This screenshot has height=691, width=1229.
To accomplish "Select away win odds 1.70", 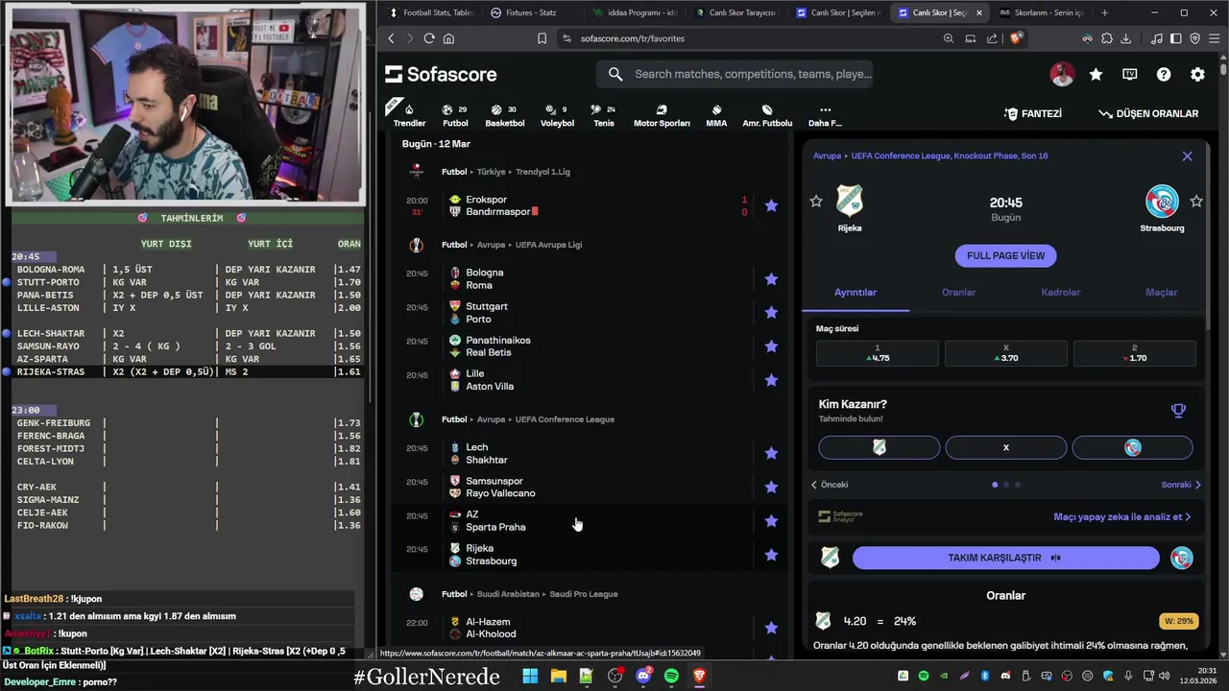I will 1135,353.
